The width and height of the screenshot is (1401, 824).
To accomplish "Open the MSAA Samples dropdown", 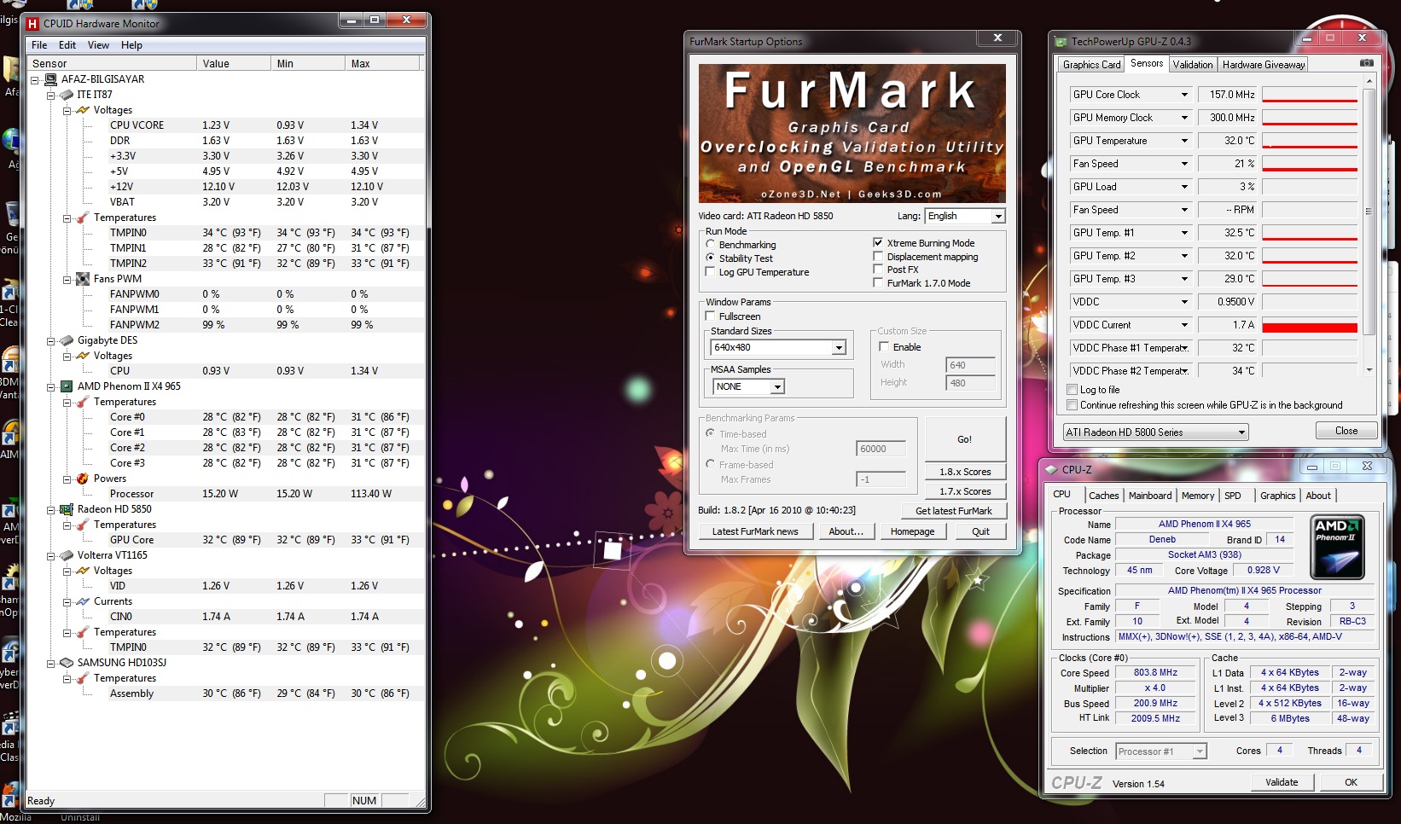I will click(748, 386).
